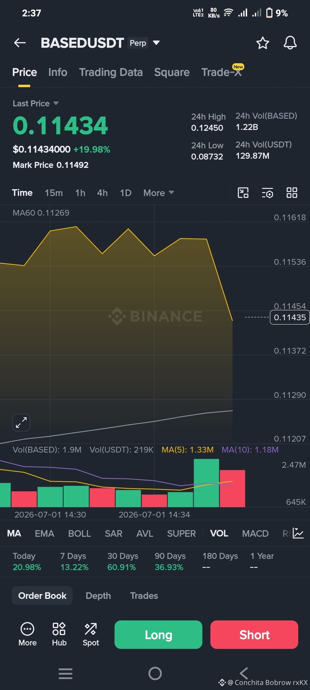310x690 pixels.
Task: Tap Android recent apps icon
Action: coord(65,673)
